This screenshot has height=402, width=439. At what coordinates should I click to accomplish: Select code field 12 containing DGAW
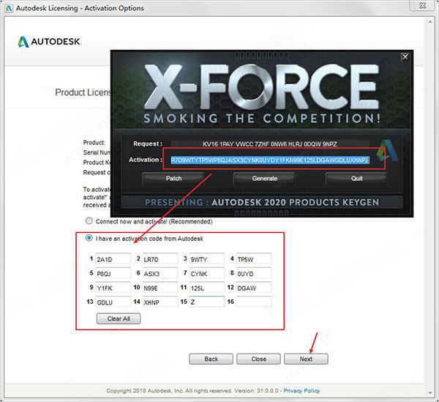[x=253, y=287]
